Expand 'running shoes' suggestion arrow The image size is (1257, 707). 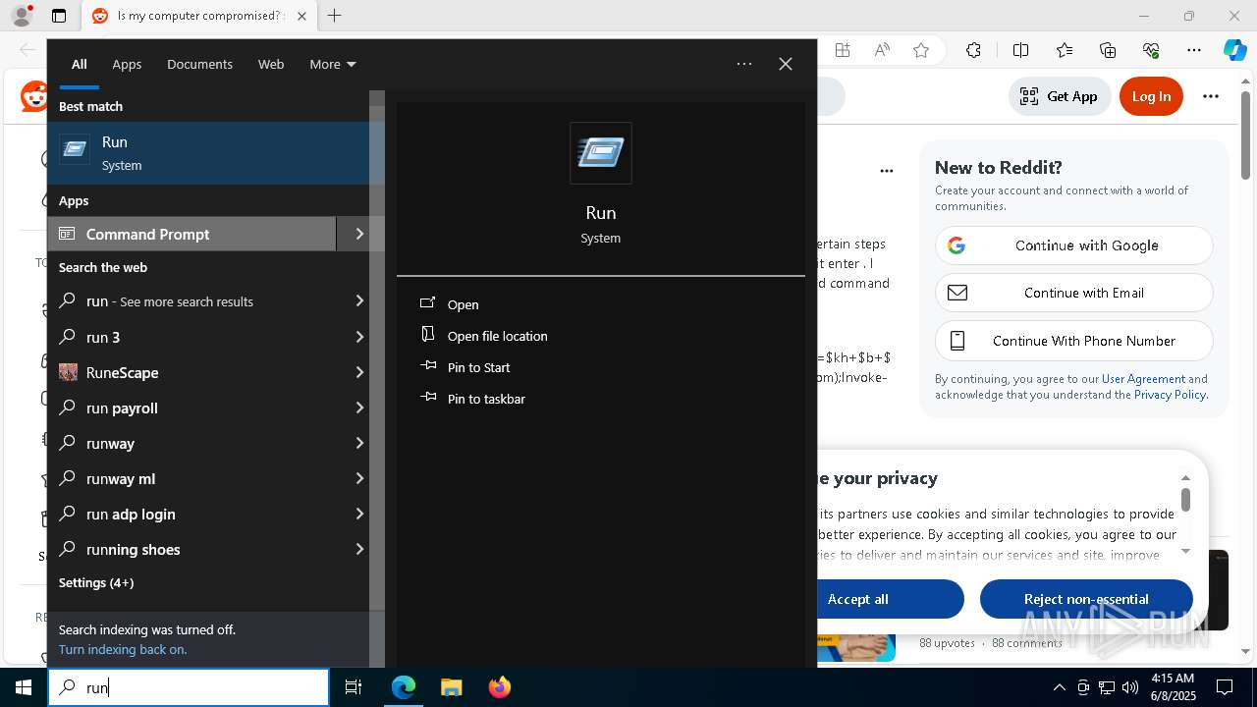pyautogui.click(x=359, y=549)
